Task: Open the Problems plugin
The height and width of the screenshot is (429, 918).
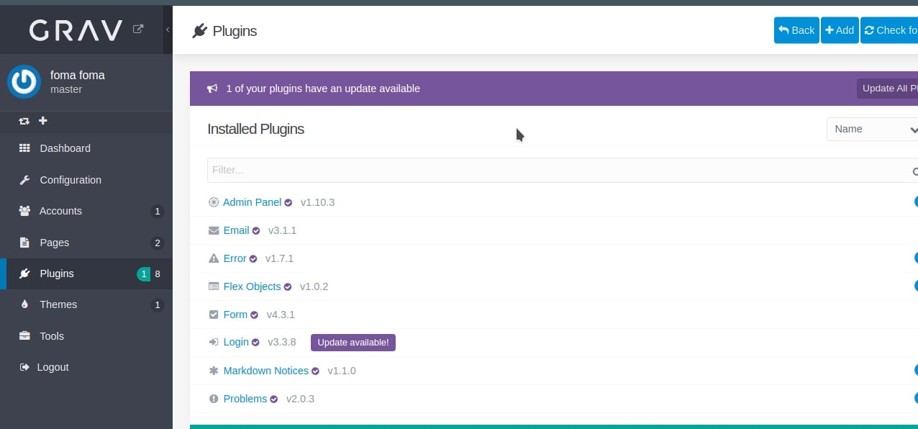Action: tap(245, 399)
